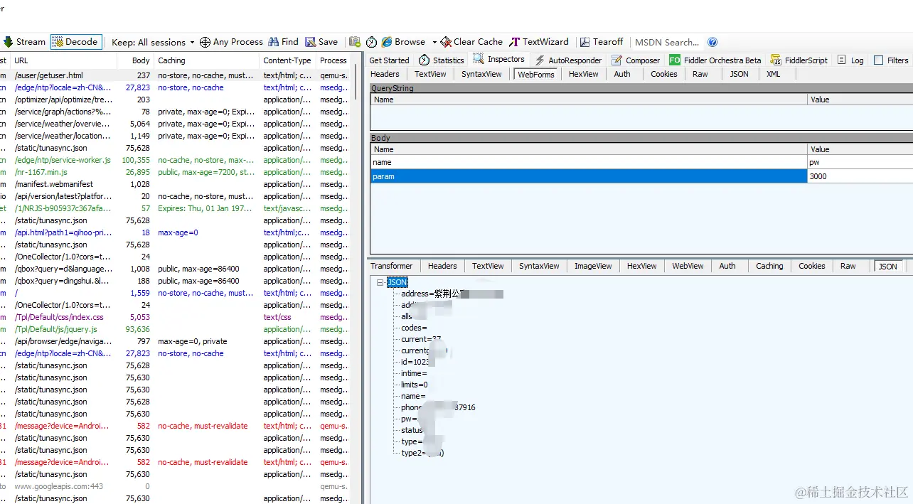The height and width of the screenshot is (504, 913).
Task: Select the JSON root node label
Action: pos(397,282)
